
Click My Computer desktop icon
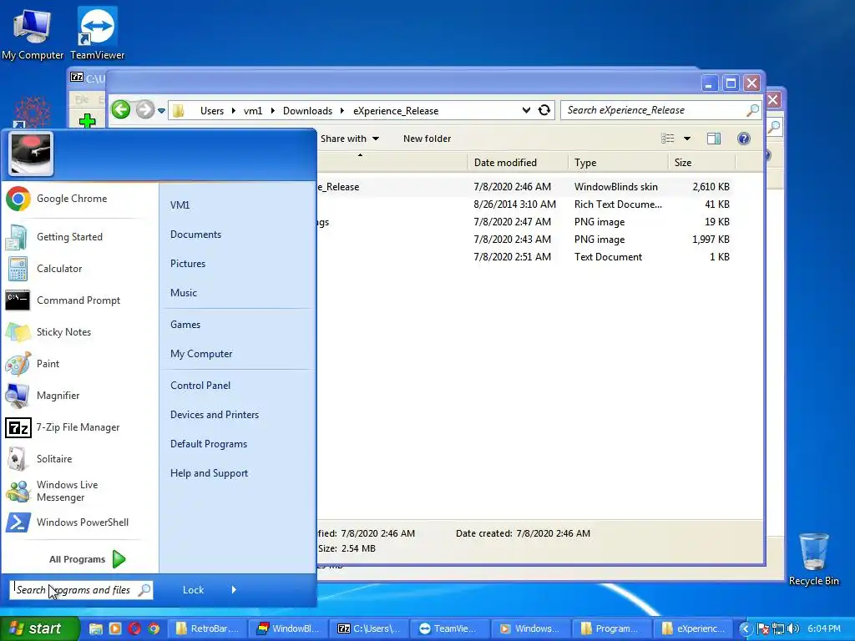(x=33, y=33)
